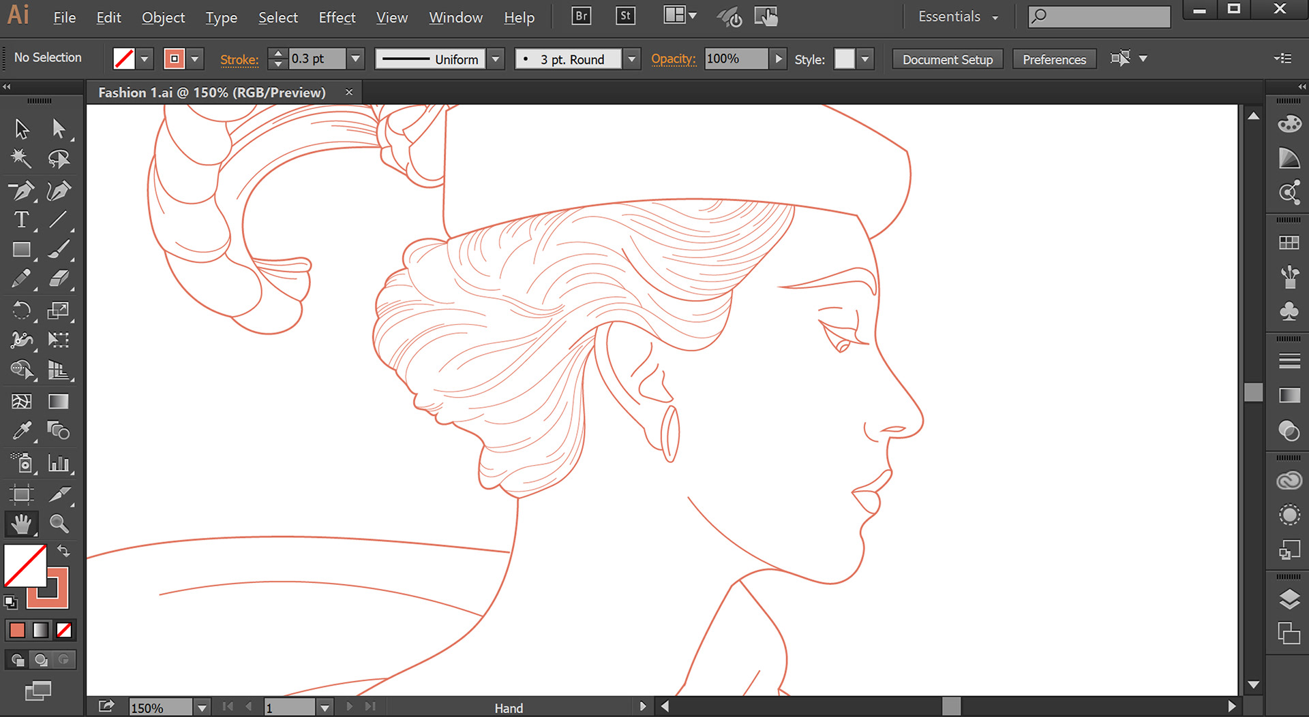
Task: Swap fill and stroke colors
Action: [x=63, y=550]
